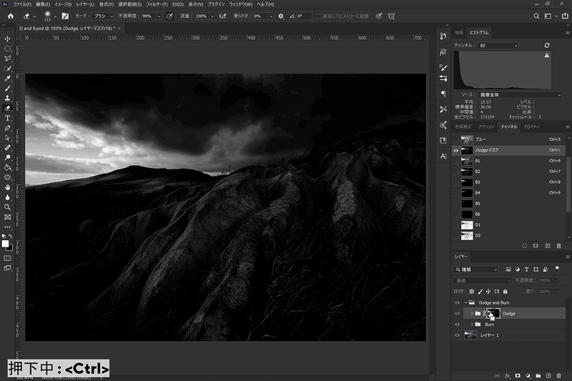Hide the Dodgeマスク channel
This screenshot has height=381, width=572.
click(x=457, y=150)
